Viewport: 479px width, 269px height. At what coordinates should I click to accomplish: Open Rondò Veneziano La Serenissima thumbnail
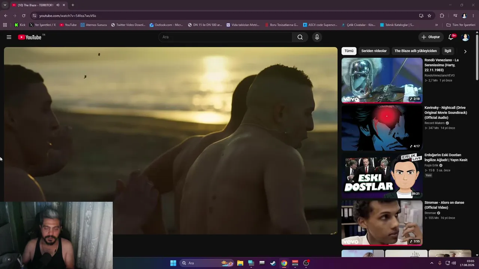pos(382,80)
